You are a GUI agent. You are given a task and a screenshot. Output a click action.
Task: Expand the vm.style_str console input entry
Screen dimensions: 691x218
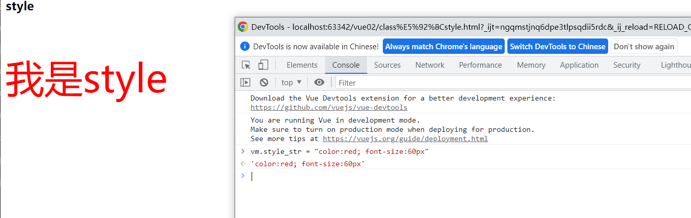(x=243, y=151)
